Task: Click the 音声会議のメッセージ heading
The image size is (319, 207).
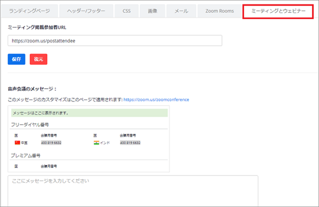Action: tap(32, 89)
